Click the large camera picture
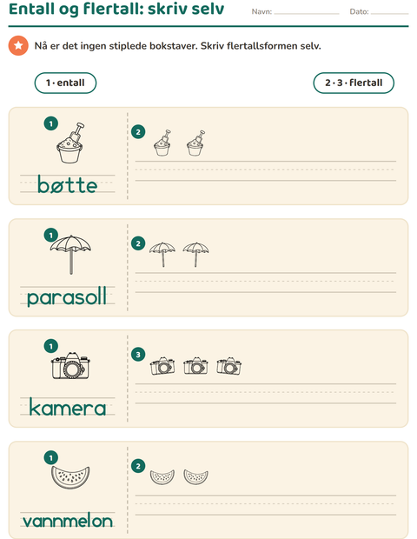Image resolution: width=417 pixels, height=539 pixels. (70, 366)
